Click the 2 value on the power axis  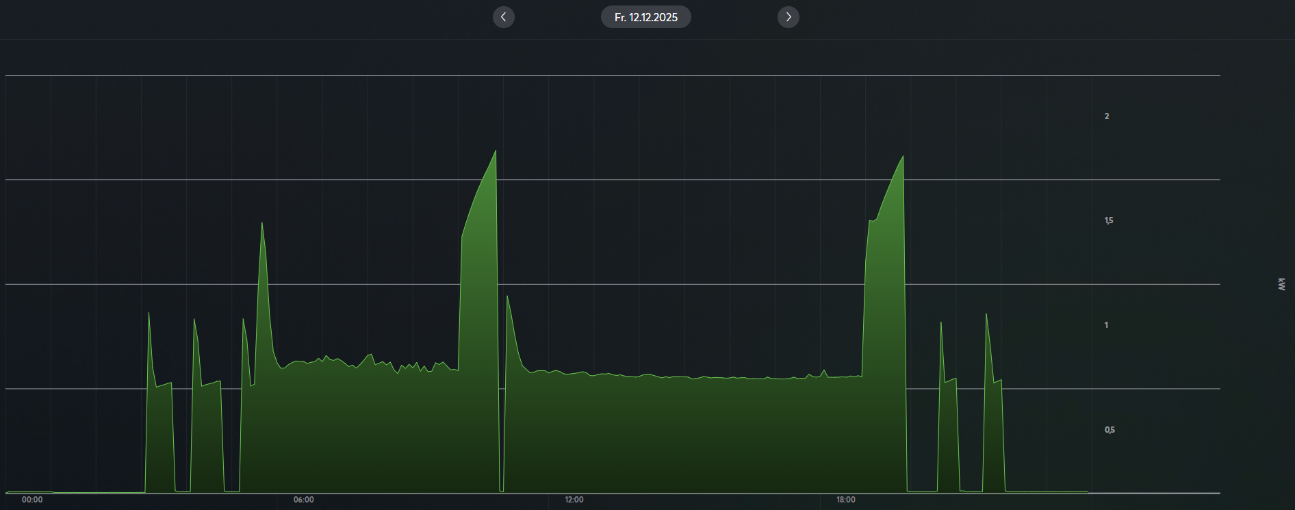point(1107,116)
